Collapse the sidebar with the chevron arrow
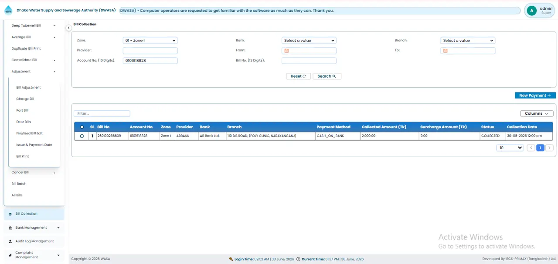Screen dimensions: 558x264 tap(68, 28)
